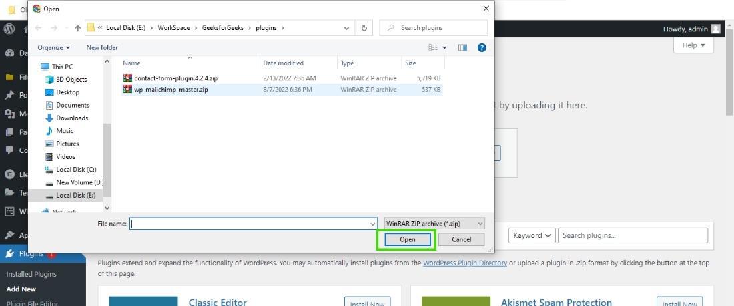The height and width of the screenshot is (306, 734).
Task: Open the Help question mark icon in dialog
Action: click(x=482, y=48)
